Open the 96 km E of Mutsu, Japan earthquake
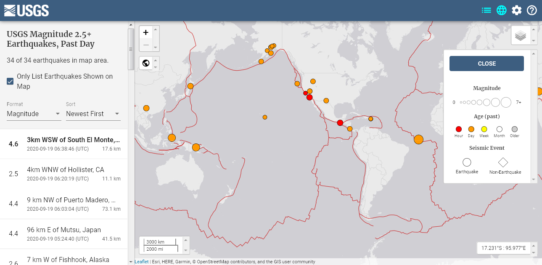542x265 pixels. tap(64, 234)
